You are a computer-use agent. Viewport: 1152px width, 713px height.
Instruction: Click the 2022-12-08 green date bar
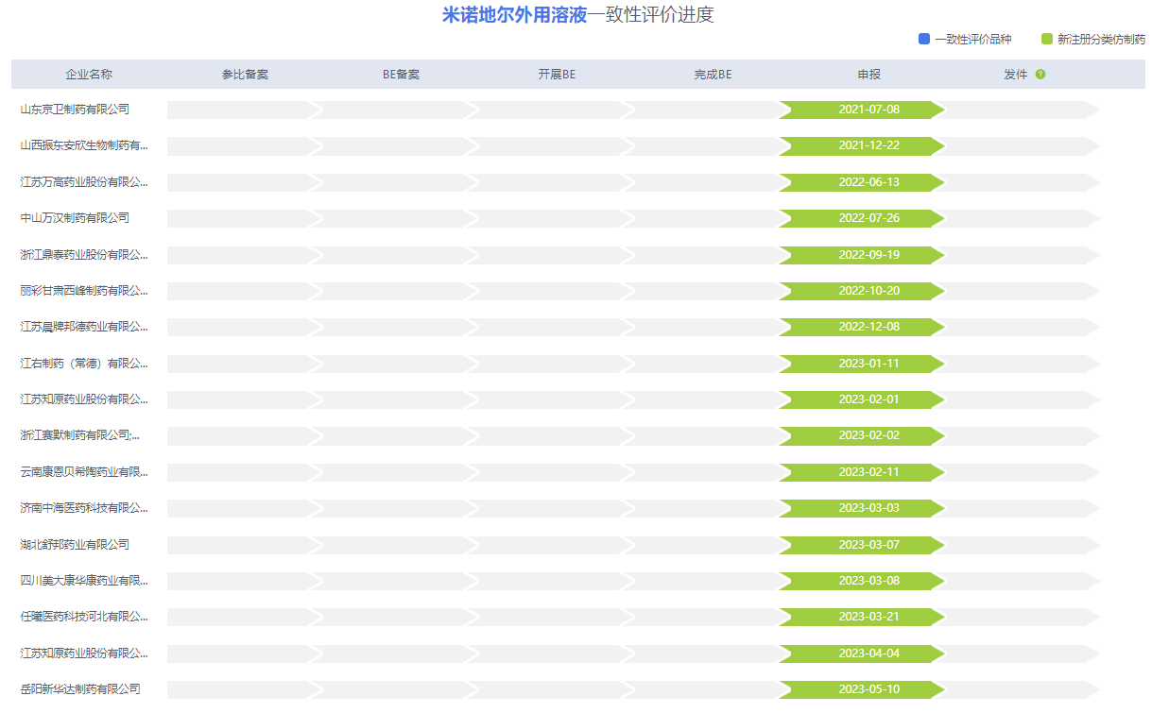click(x=862, y=327)
